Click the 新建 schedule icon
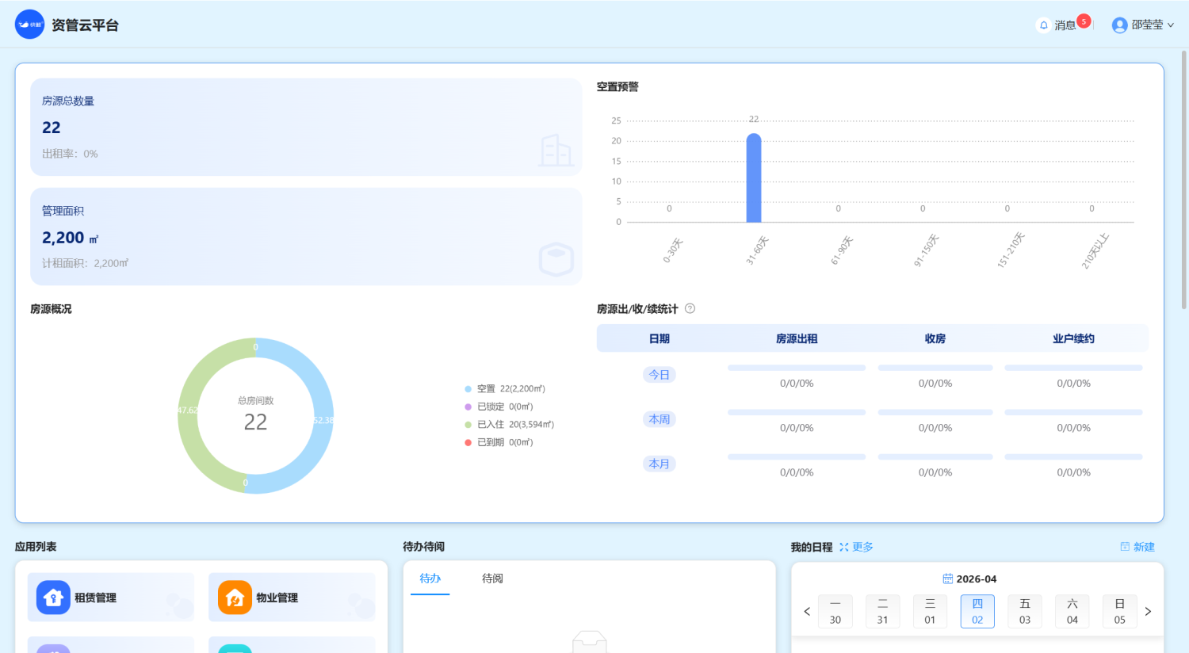The height and width of the screenshot is (653, 1189). (x=1125, y=547)
